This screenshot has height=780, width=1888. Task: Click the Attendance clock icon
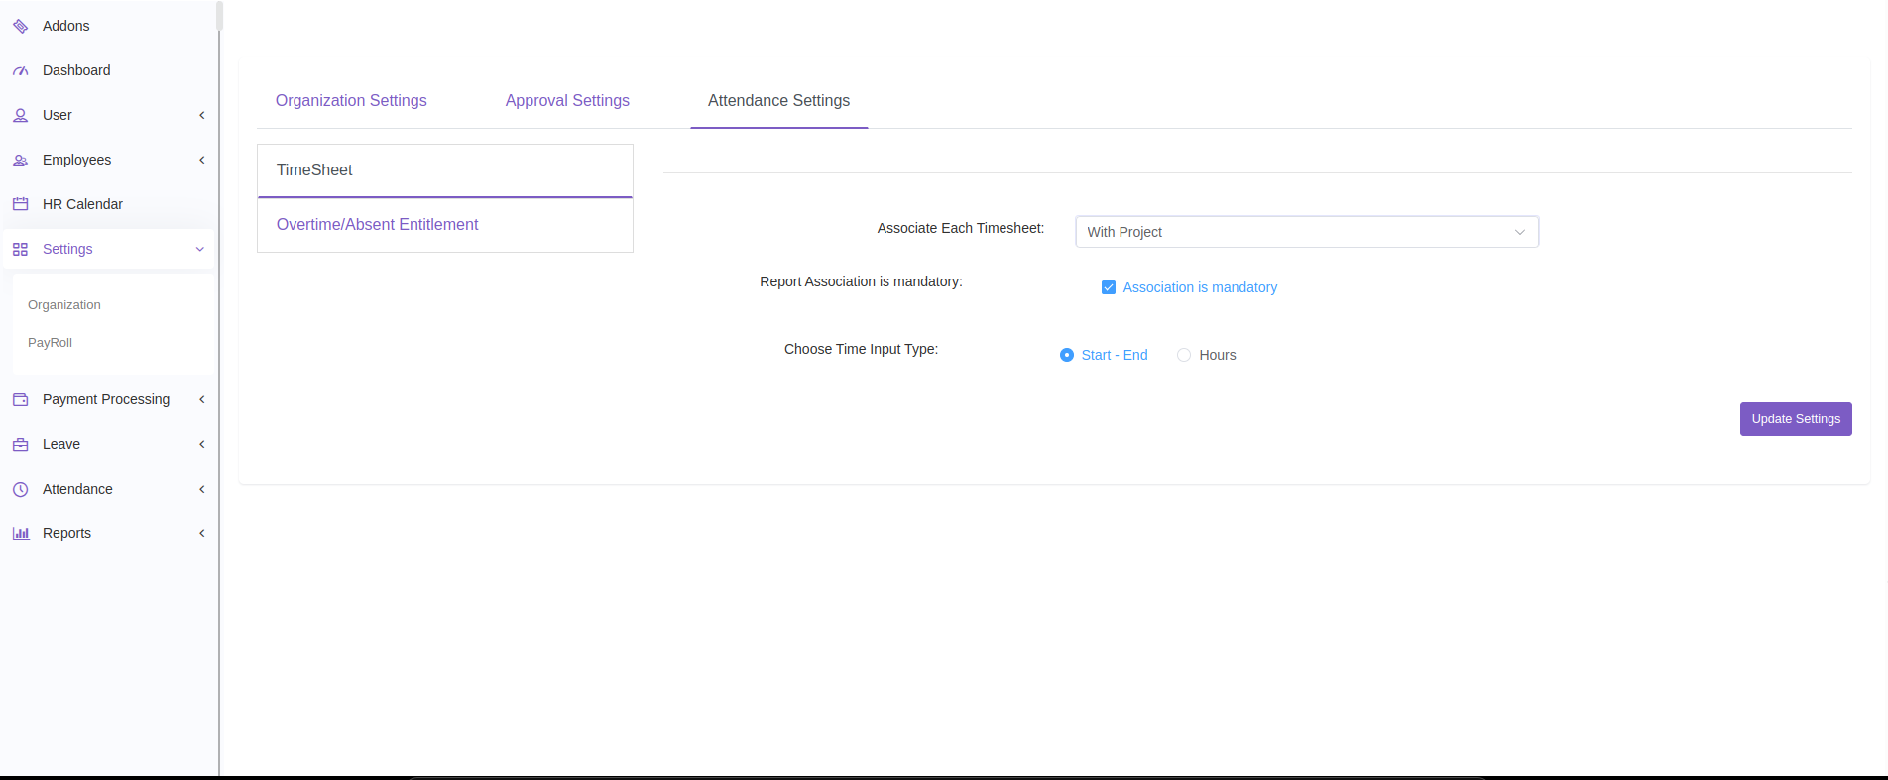coord(20,489)
